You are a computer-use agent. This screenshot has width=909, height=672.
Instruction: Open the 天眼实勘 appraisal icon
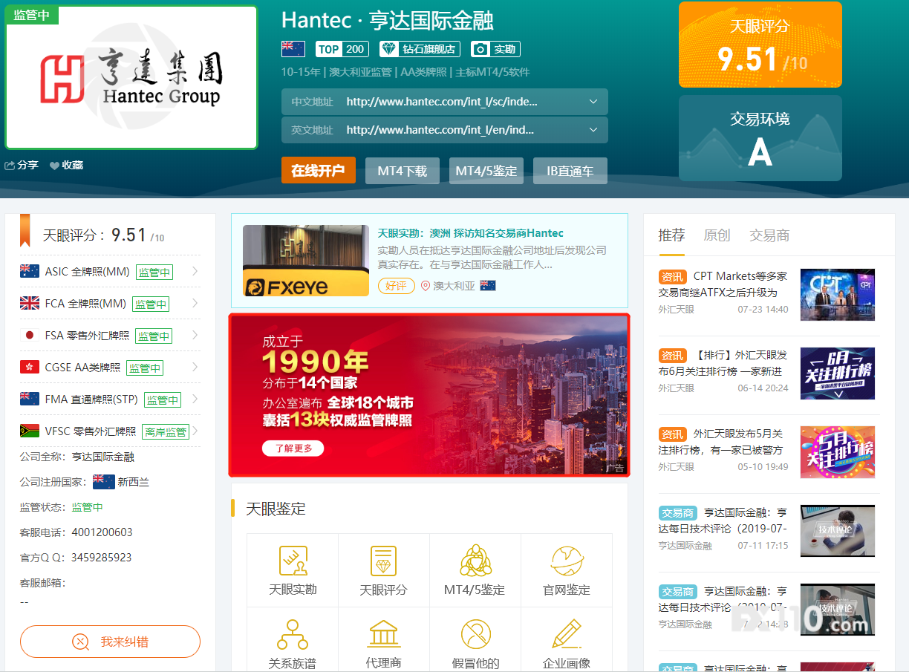[293, 561]
